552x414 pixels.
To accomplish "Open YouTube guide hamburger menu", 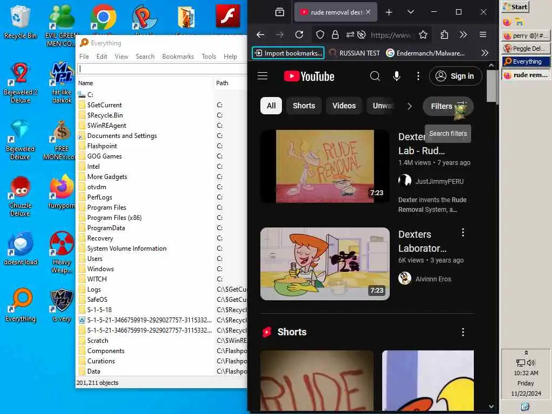I will coord(263,76).
